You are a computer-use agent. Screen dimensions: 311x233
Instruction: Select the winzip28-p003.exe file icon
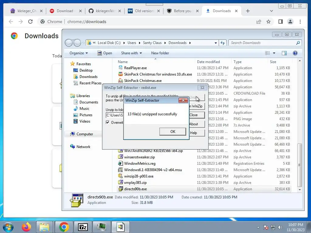tap(120, 176)
